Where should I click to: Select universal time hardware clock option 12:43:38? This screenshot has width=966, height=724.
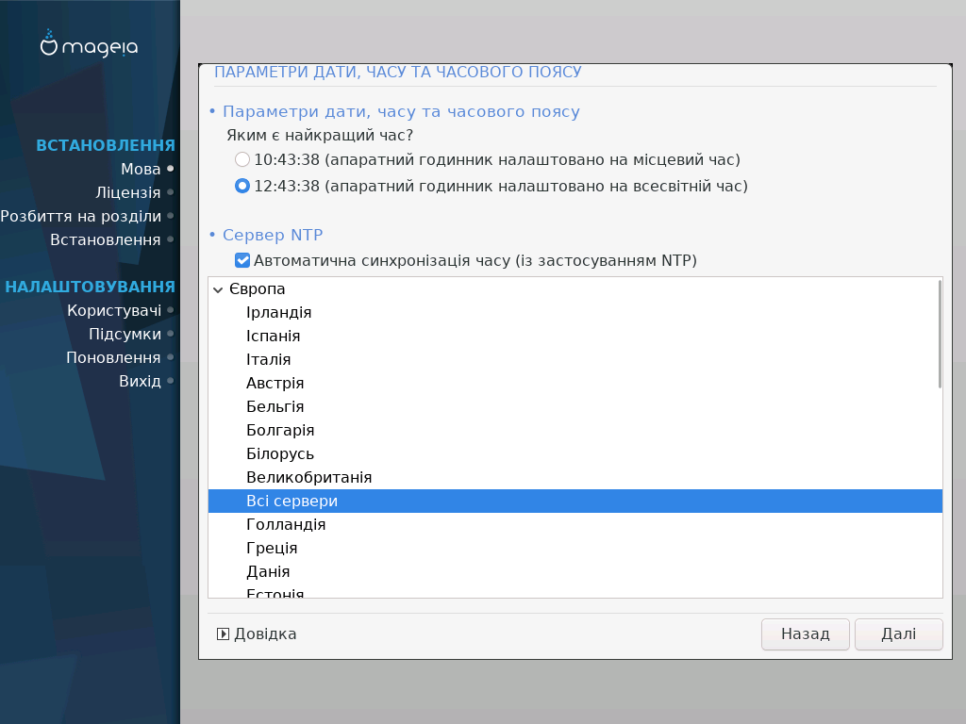coord(242,186)
